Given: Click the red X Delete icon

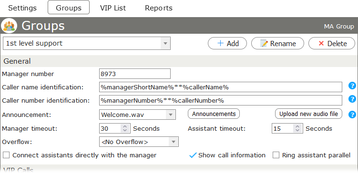Looking at the screenshot, I should 321,43.
